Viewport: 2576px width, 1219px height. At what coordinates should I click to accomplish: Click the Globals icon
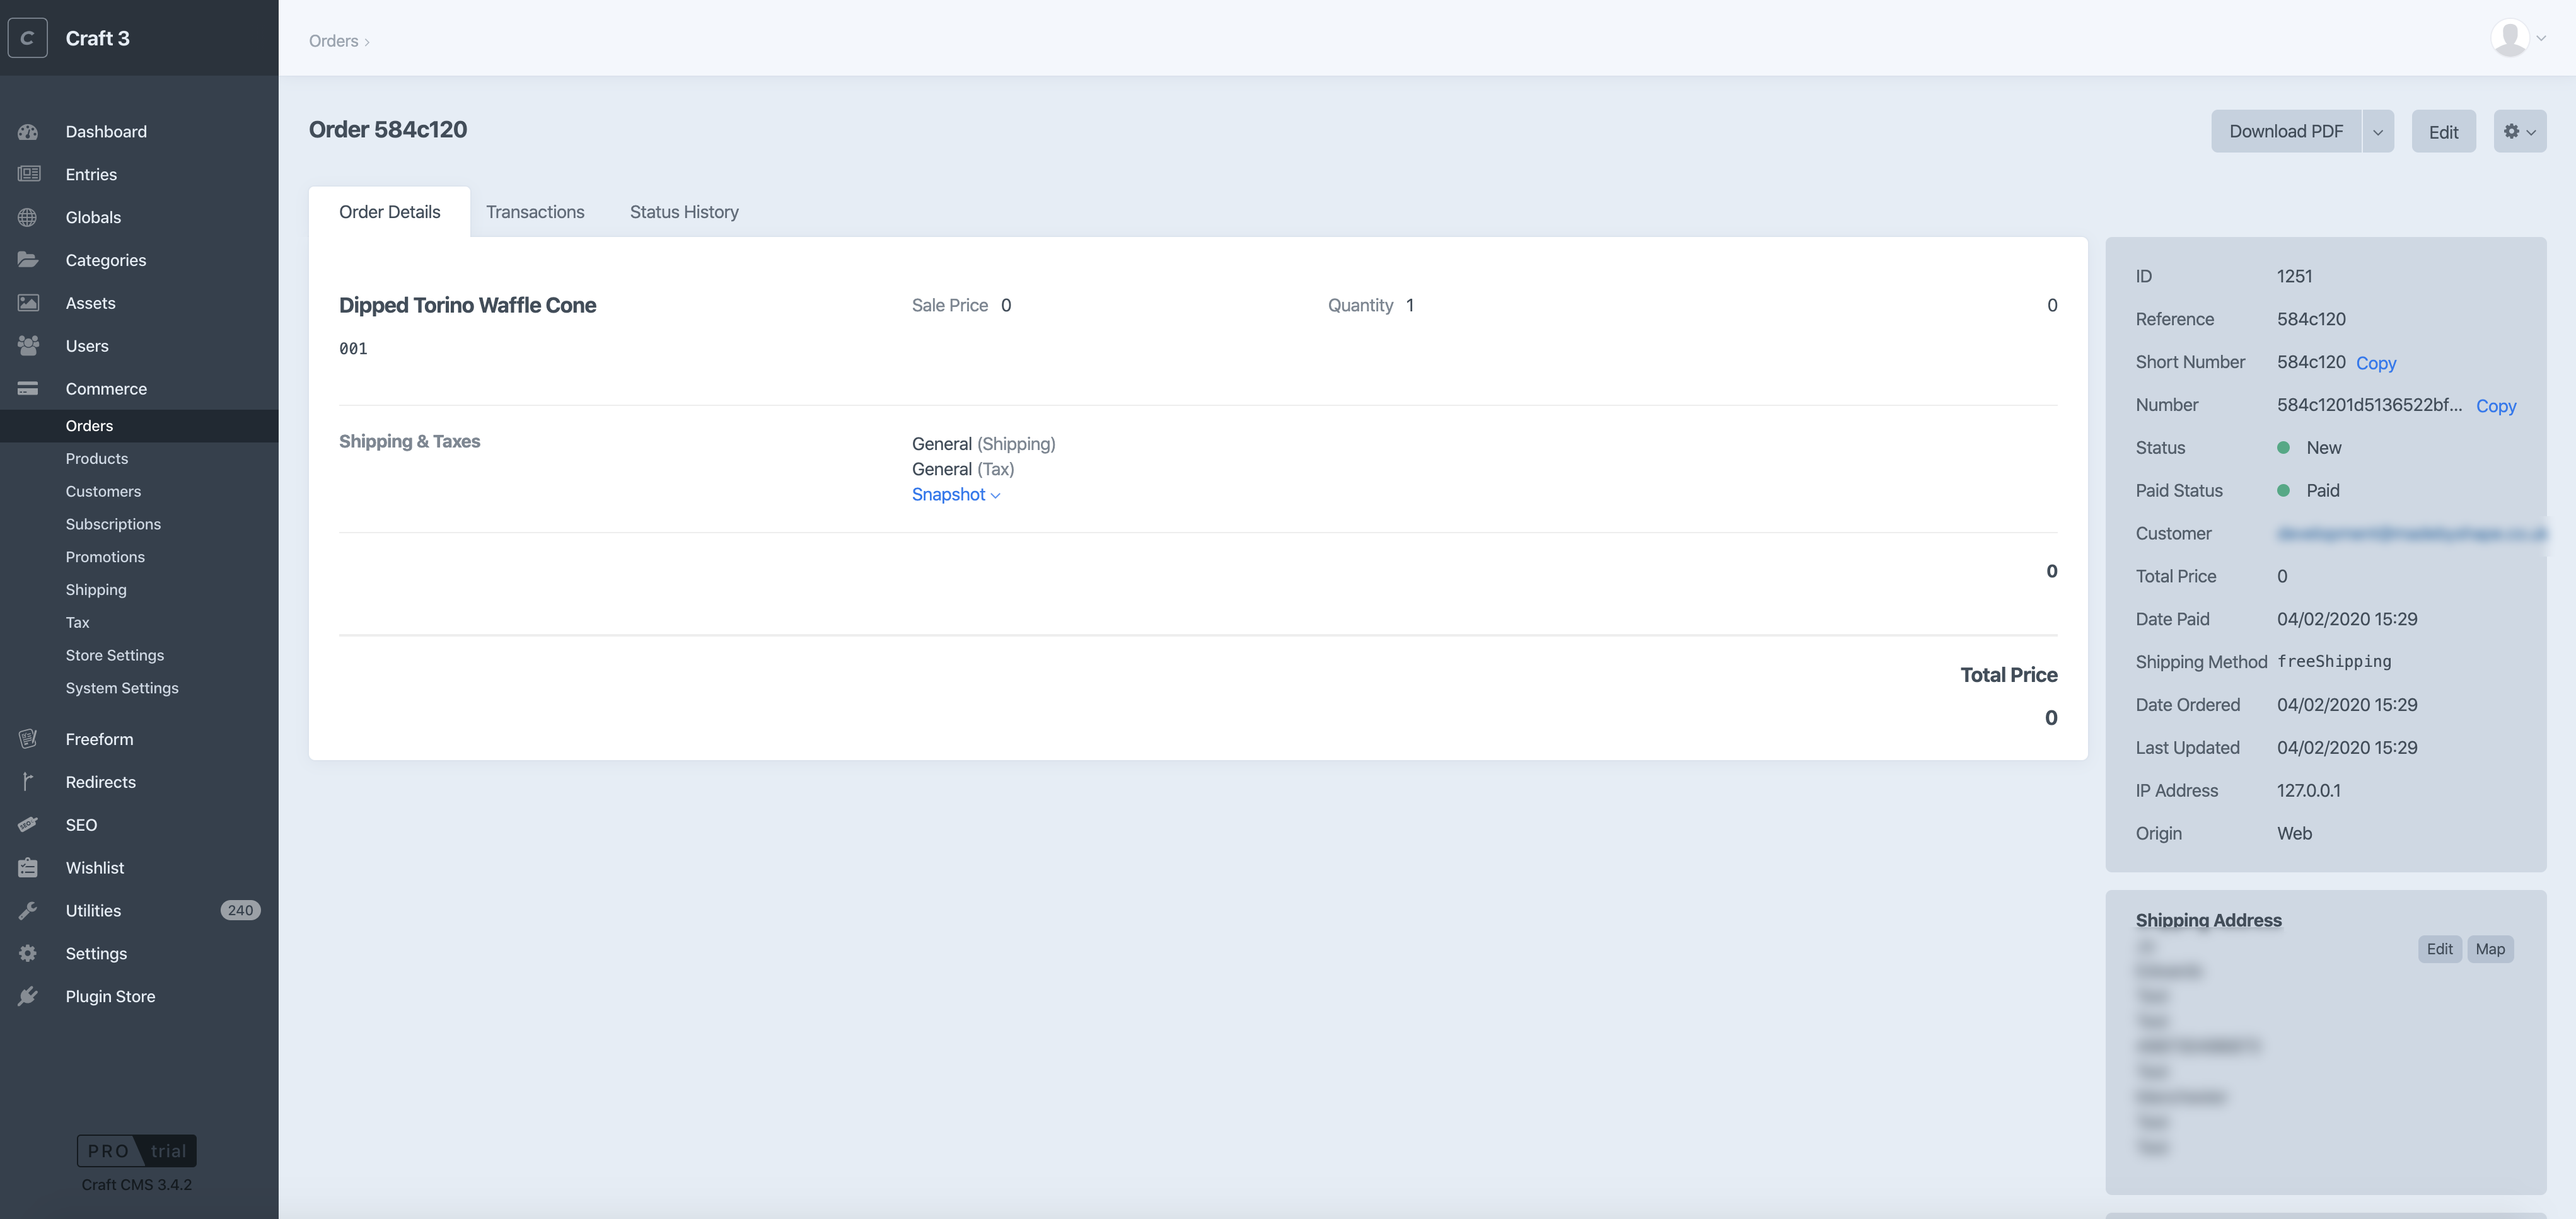28,217
